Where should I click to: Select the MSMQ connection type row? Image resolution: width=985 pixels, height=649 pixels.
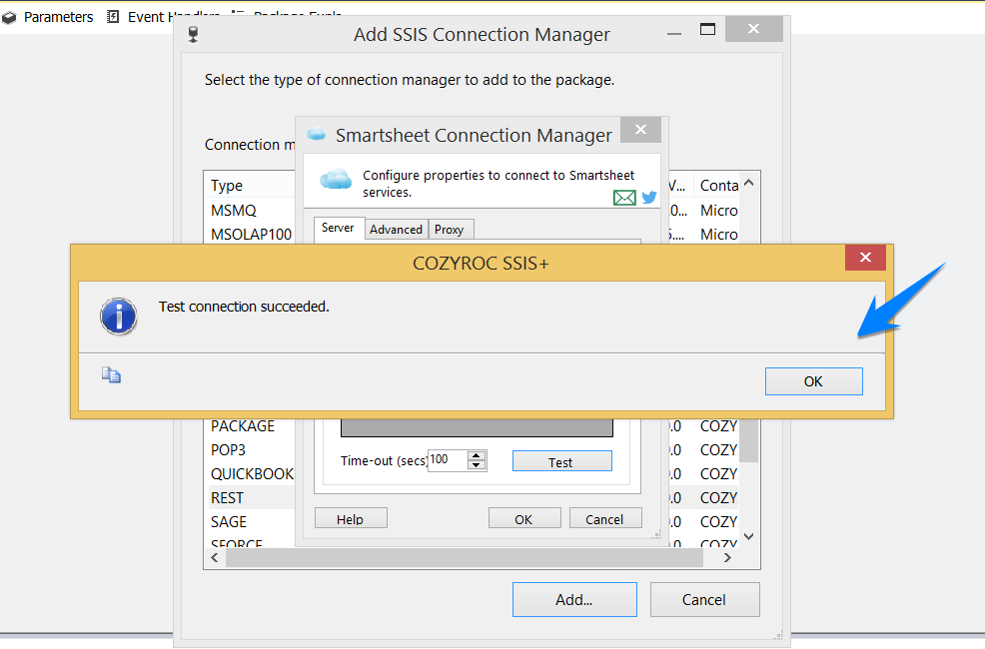pos(252,211)
